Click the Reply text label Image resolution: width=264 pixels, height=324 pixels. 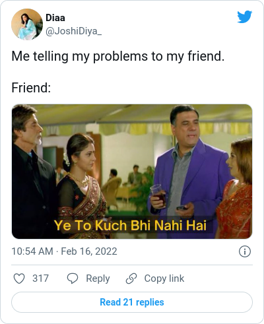[98, 278]
